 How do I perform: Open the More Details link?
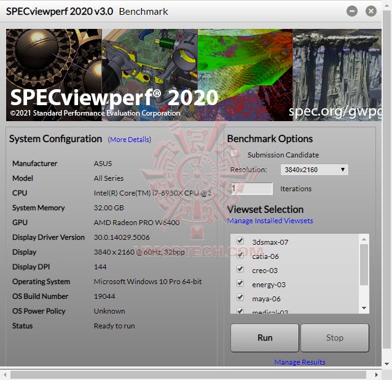pos(130,140)
